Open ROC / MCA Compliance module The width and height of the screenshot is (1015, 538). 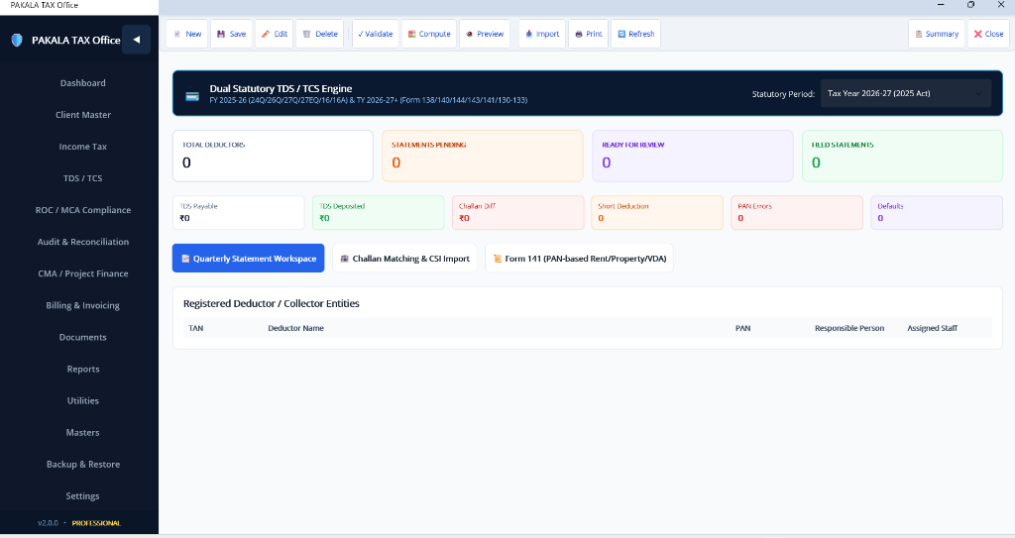[x=83, y=210]
